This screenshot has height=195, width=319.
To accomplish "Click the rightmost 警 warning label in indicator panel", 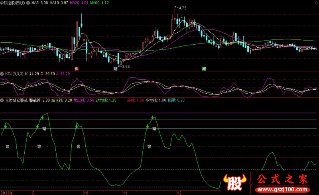I will point(149,146).
